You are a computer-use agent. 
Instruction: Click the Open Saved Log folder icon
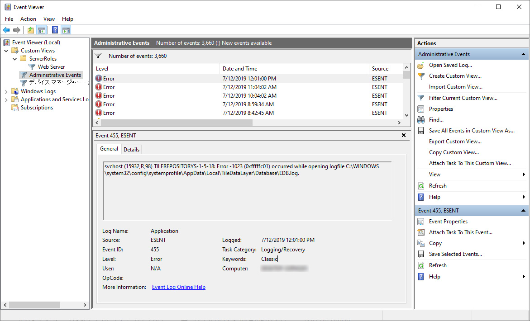click(421, 65)
